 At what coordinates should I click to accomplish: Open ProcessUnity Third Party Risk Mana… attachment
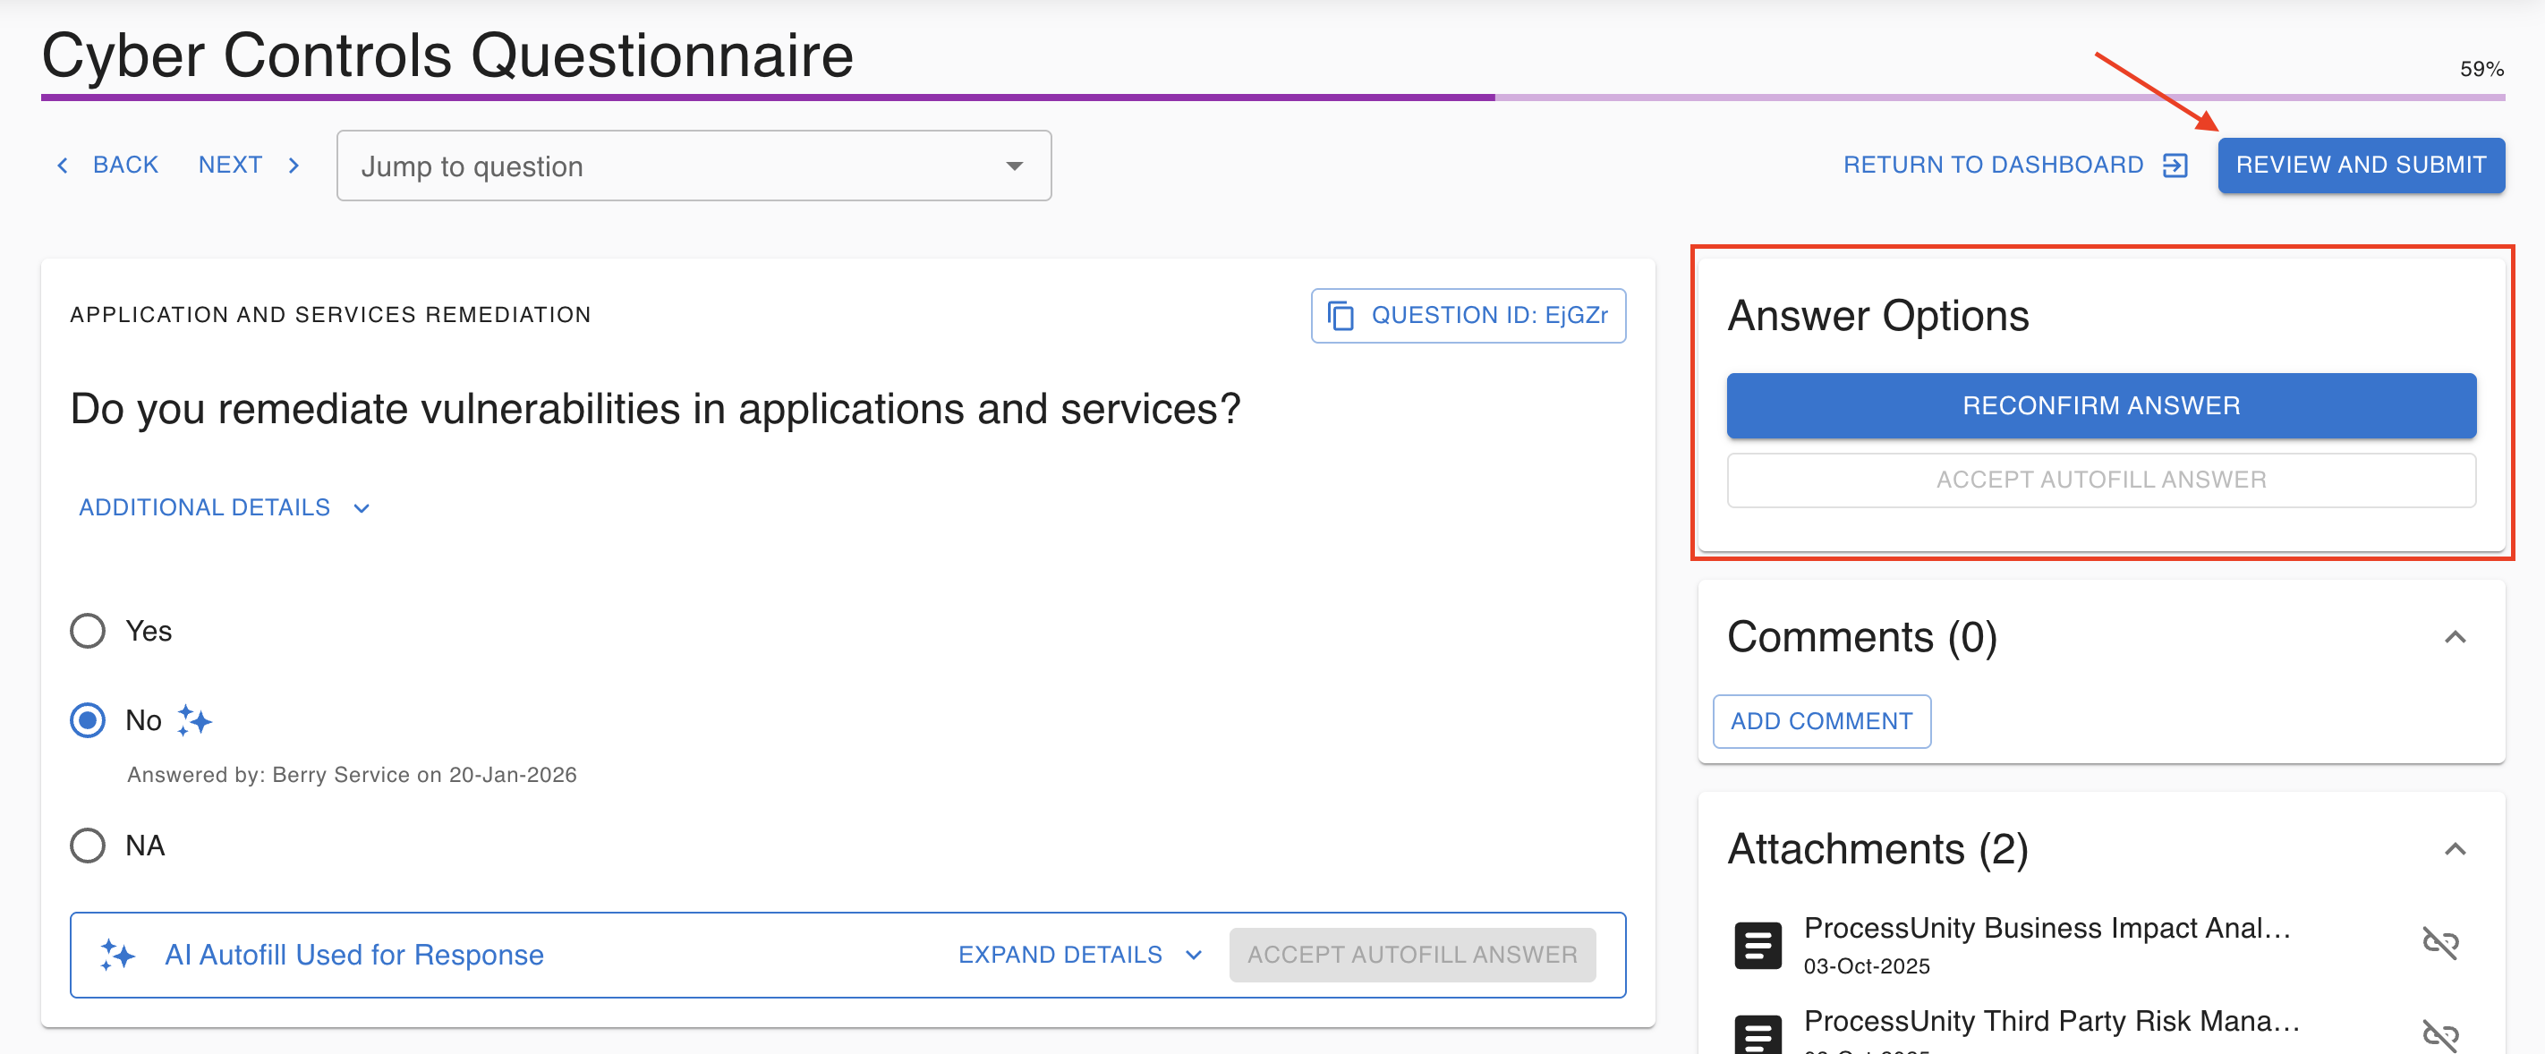coord(2051,1020)
